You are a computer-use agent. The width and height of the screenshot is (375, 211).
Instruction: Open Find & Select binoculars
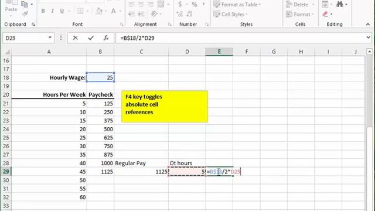click(x=340, y=4)
